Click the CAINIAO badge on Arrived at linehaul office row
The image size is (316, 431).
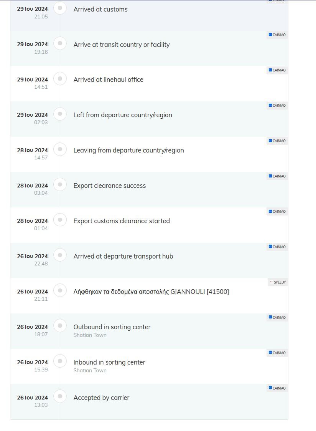277,70
